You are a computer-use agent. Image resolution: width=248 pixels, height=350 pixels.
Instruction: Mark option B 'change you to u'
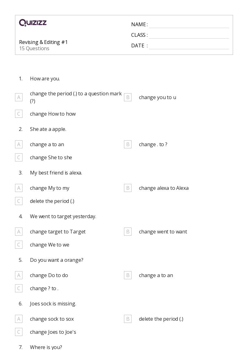click(128, 97)
